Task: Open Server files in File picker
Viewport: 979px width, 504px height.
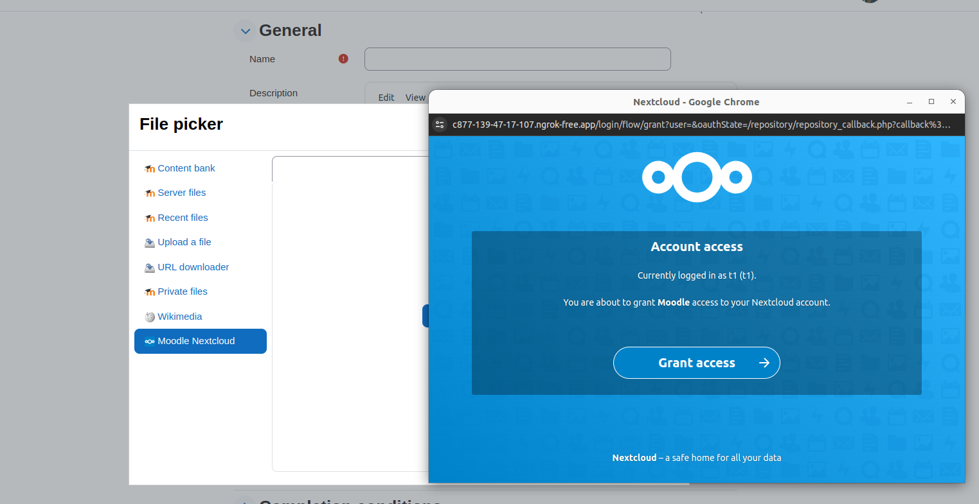Action: pyautogui.click(x=182, y=193)
